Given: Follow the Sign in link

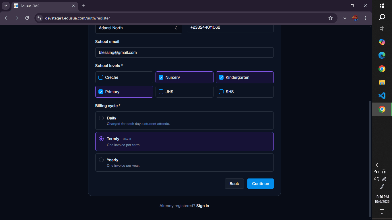Looking at the screenshot, I should click(x=203, y=206).
